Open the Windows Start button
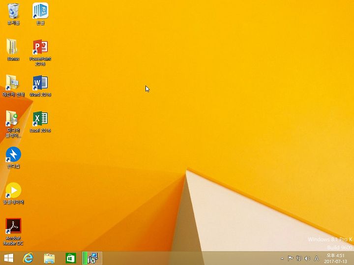The width and height of the screenshot is (354, 265). coord(9,258)
